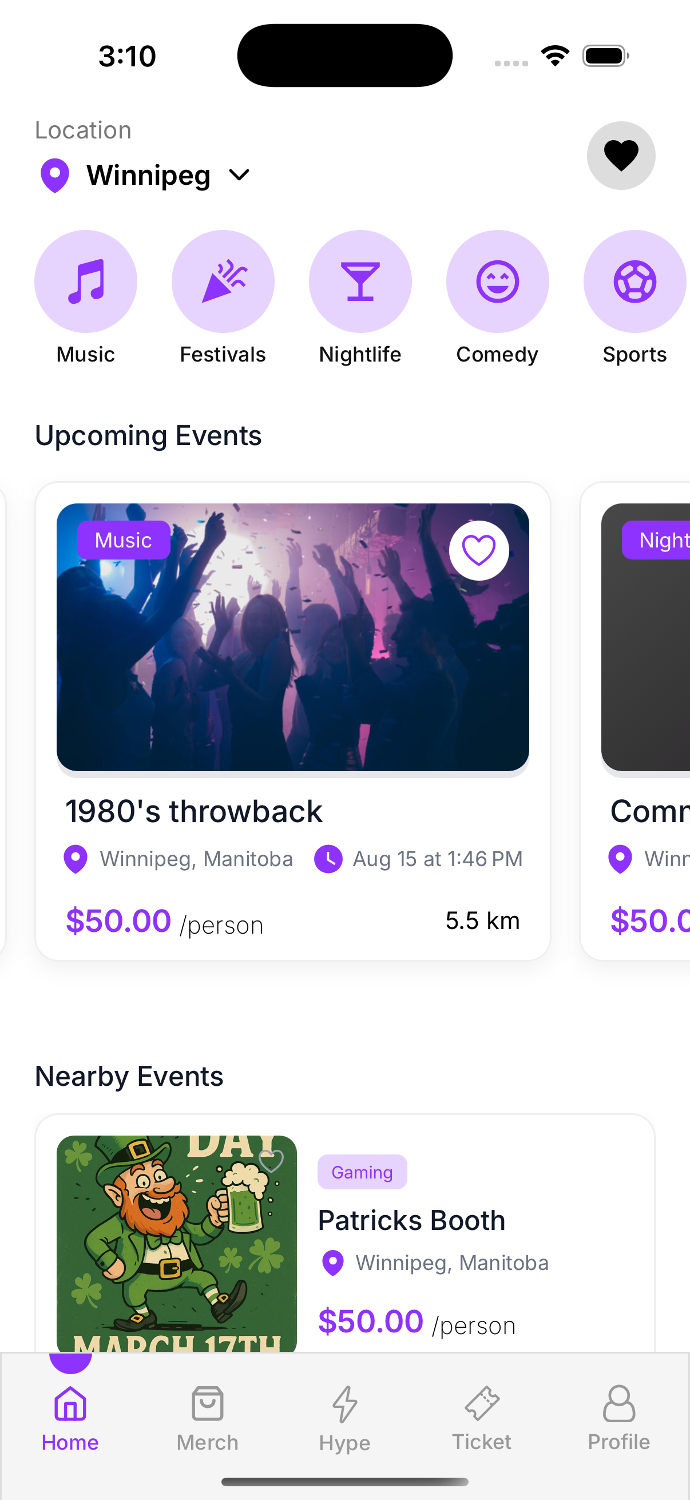Go to the Hype tab
The height and width of the screenshot is (1500, 690).
pos(344,1418)
